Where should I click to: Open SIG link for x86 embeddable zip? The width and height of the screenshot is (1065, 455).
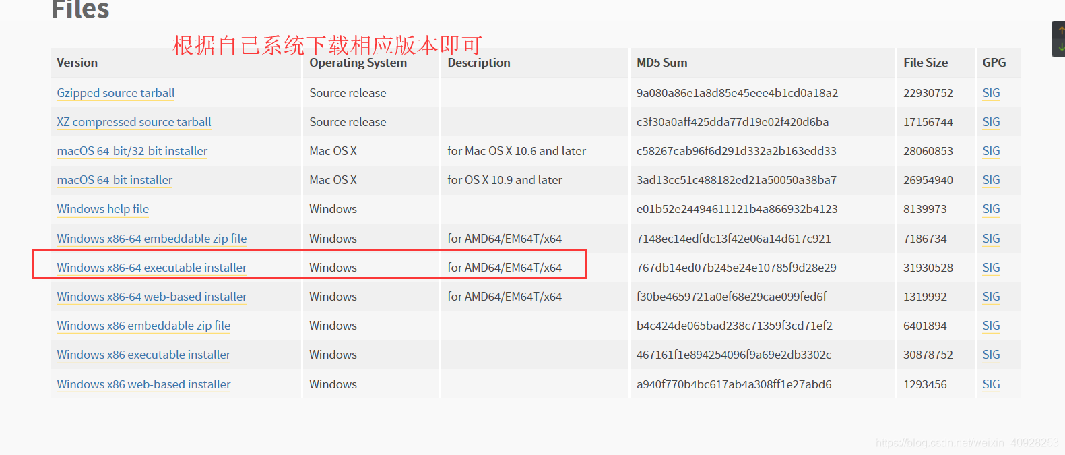(991, 326)
